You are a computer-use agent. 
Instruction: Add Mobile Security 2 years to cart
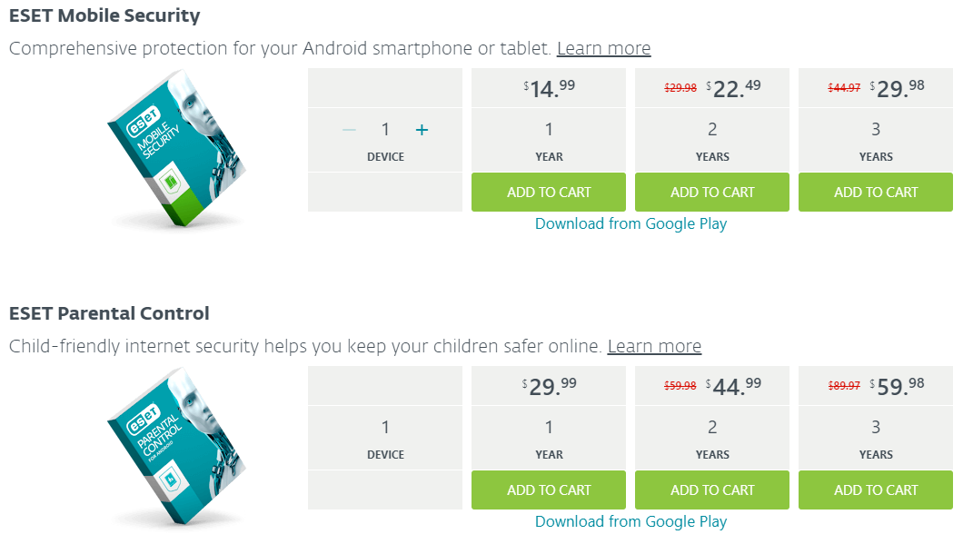(712, 193)
